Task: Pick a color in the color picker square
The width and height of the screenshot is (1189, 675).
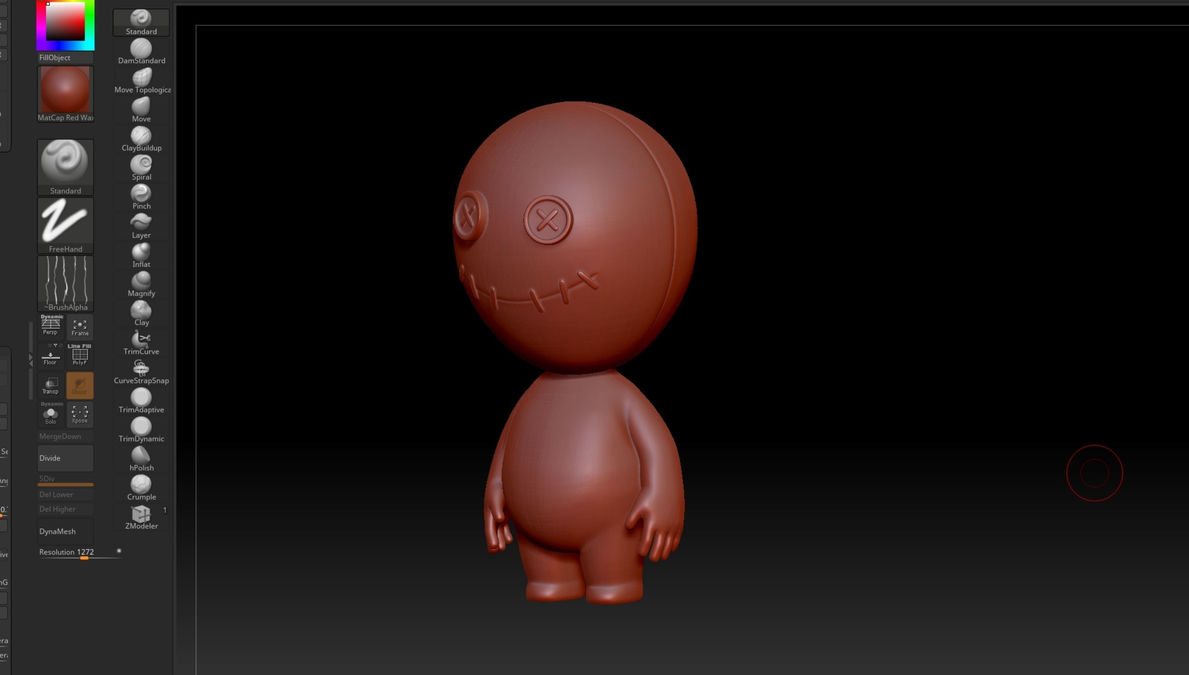Action: [x=65, y=21]
